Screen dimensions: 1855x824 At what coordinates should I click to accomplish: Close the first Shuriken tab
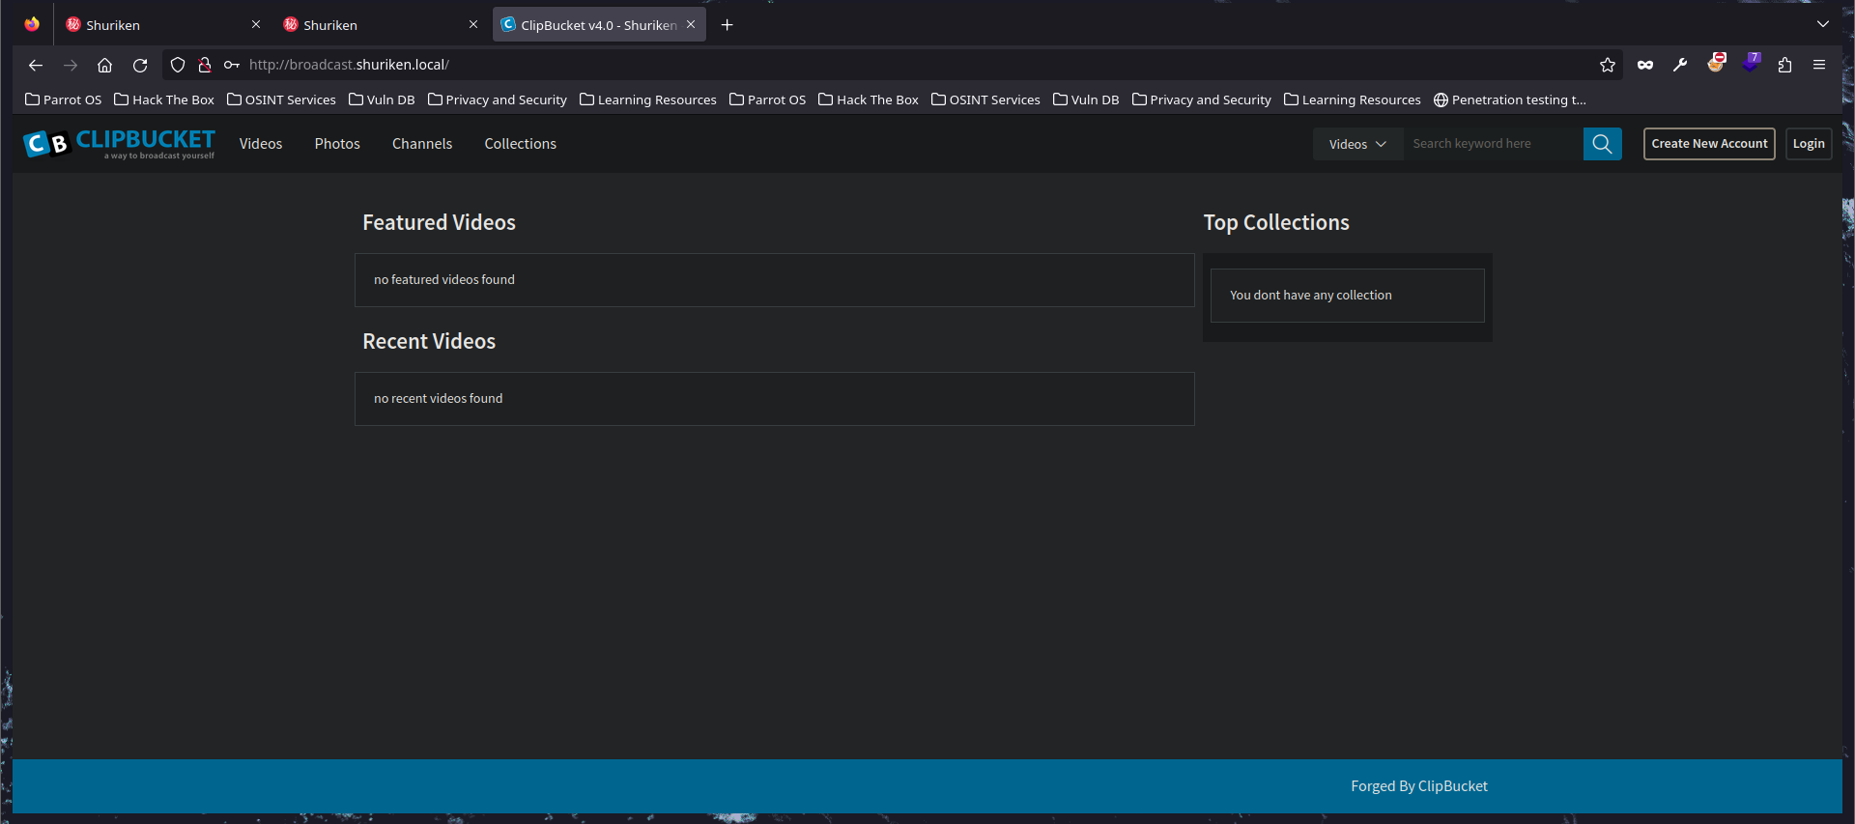(256, 24)
